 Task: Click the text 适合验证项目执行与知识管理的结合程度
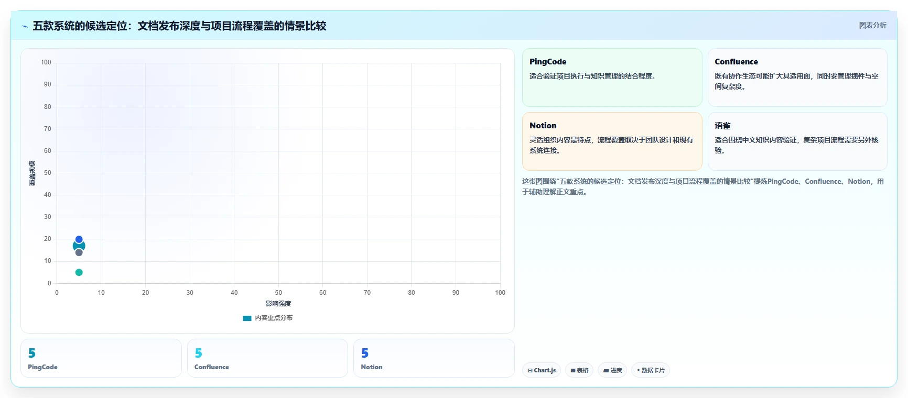592,76
